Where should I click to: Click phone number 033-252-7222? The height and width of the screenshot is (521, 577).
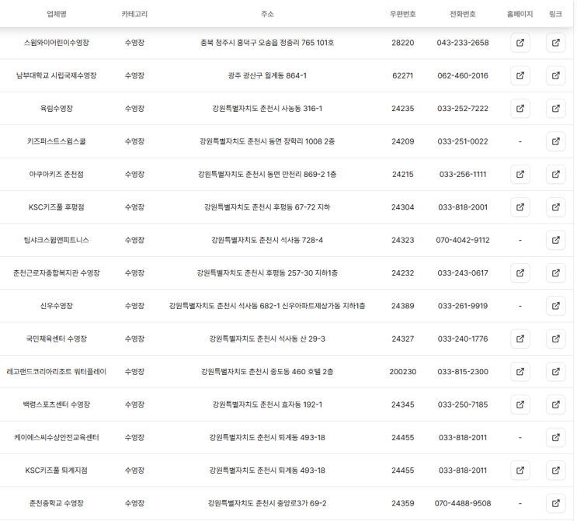[x=463, y=109]
